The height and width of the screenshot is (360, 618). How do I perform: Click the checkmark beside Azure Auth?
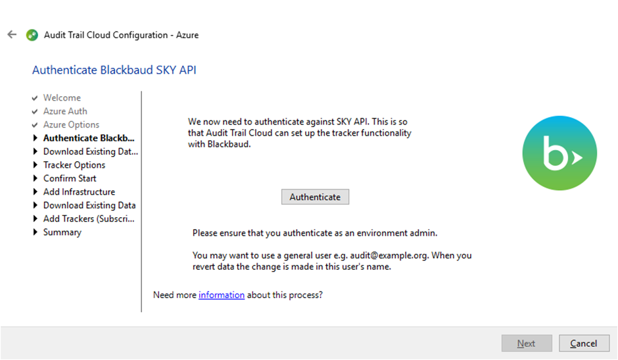35,111
